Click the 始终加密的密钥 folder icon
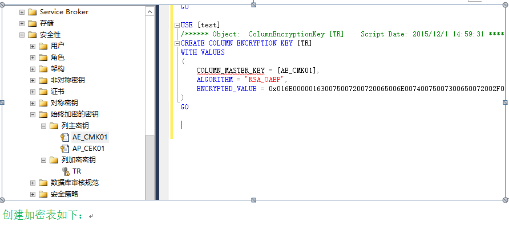Viewport: 509px width, 226px height. 43,114
